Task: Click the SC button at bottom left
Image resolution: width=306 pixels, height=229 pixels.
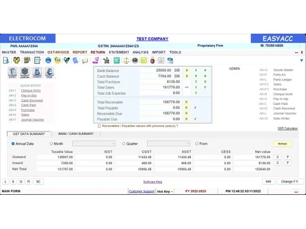Action: tap(38, 181)
